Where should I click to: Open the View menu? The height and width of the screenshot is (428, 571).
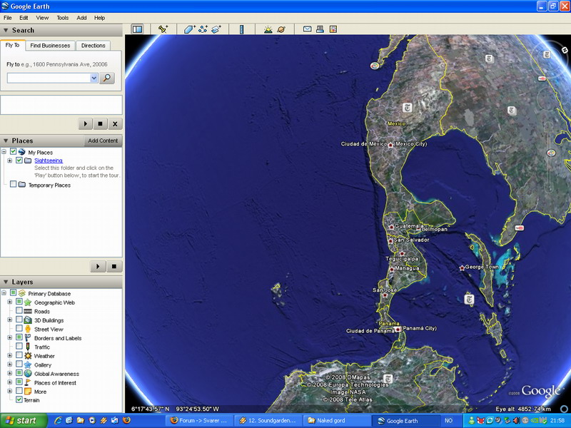point(42,18)
